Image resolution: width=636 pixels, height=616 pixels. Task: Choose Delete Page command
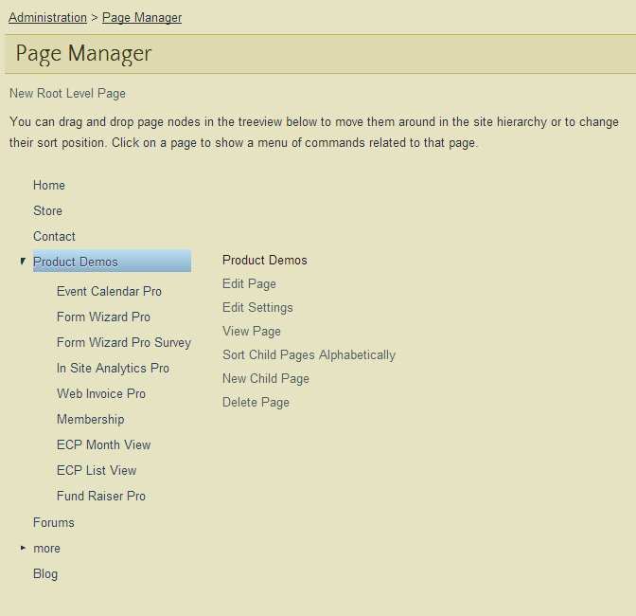[x=256, y=403]
